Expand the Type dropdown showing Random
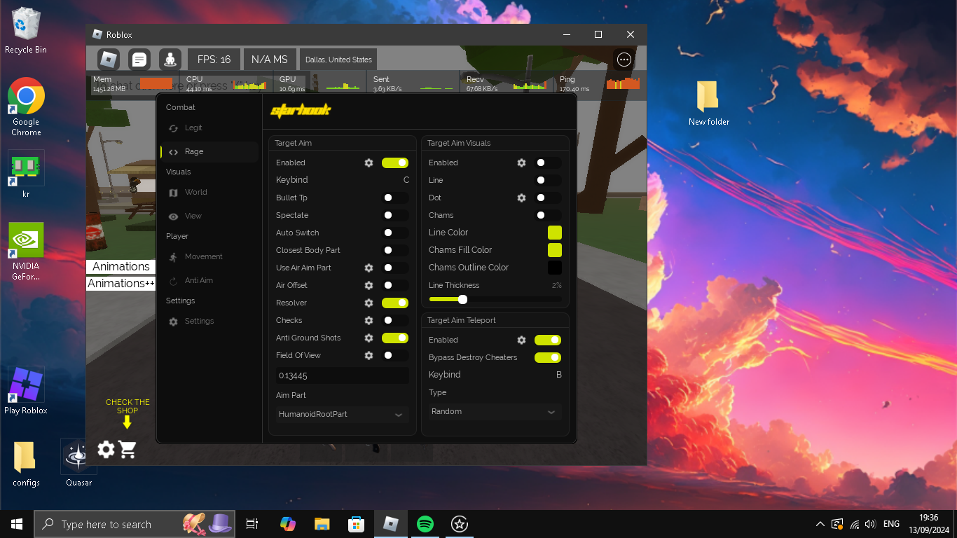Image resolution: width=957 pixels, height=538 pixels. coord(495,411)
